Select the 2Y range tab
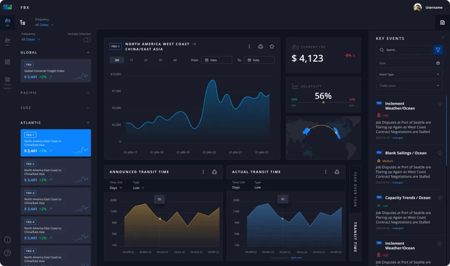This screenshot has width=450, height=266. [146, 60]
